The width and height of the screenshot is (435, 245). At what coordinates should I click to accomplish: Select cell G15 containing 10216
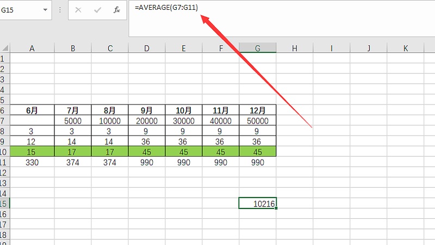(257, 203)
